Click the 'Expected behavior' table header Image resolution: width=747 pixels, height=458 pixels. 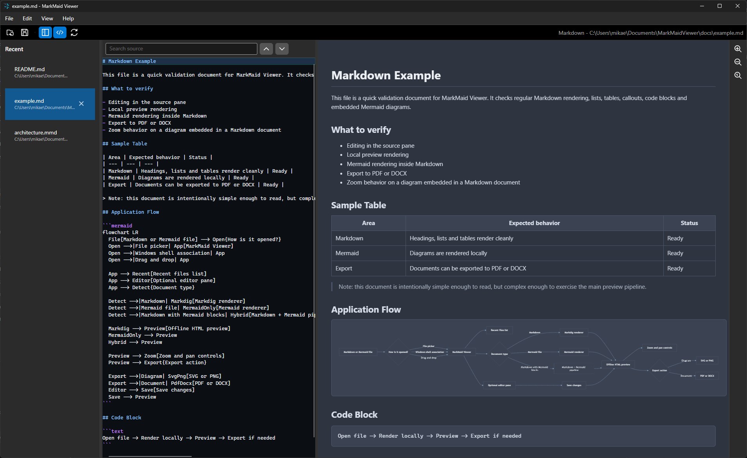534,223
